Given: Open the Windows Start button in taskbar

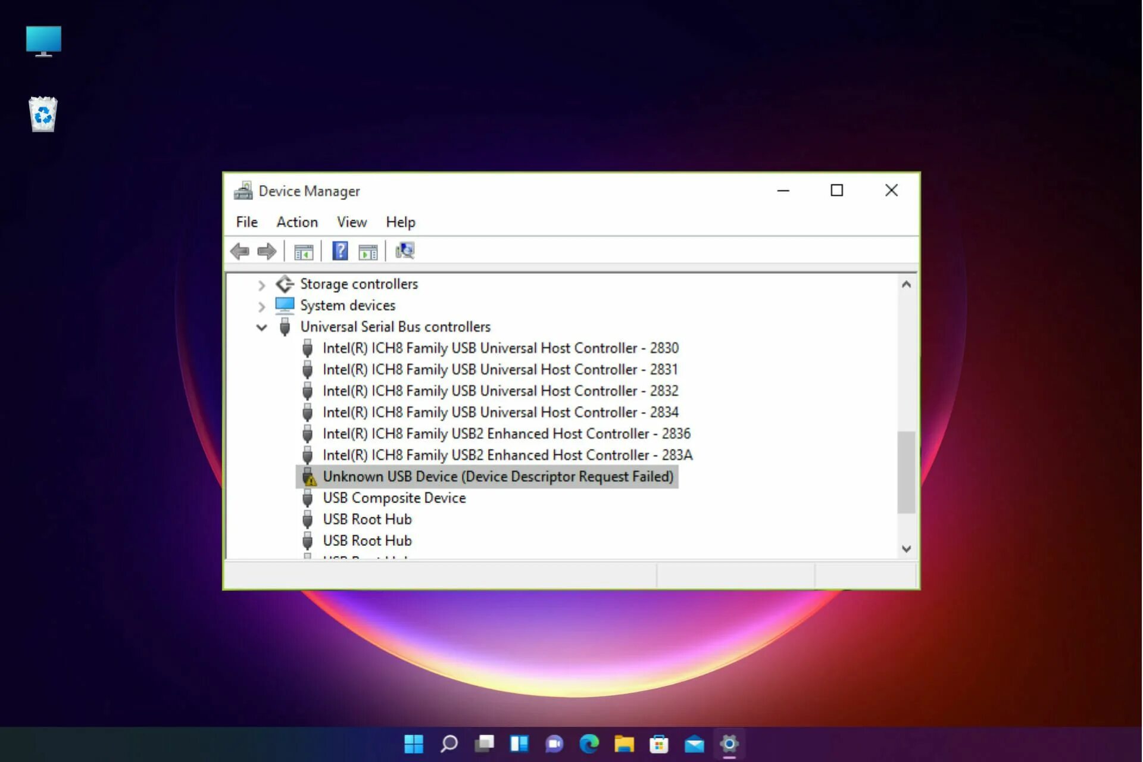Looking at the screenshot, I should (x=414, y=744).
